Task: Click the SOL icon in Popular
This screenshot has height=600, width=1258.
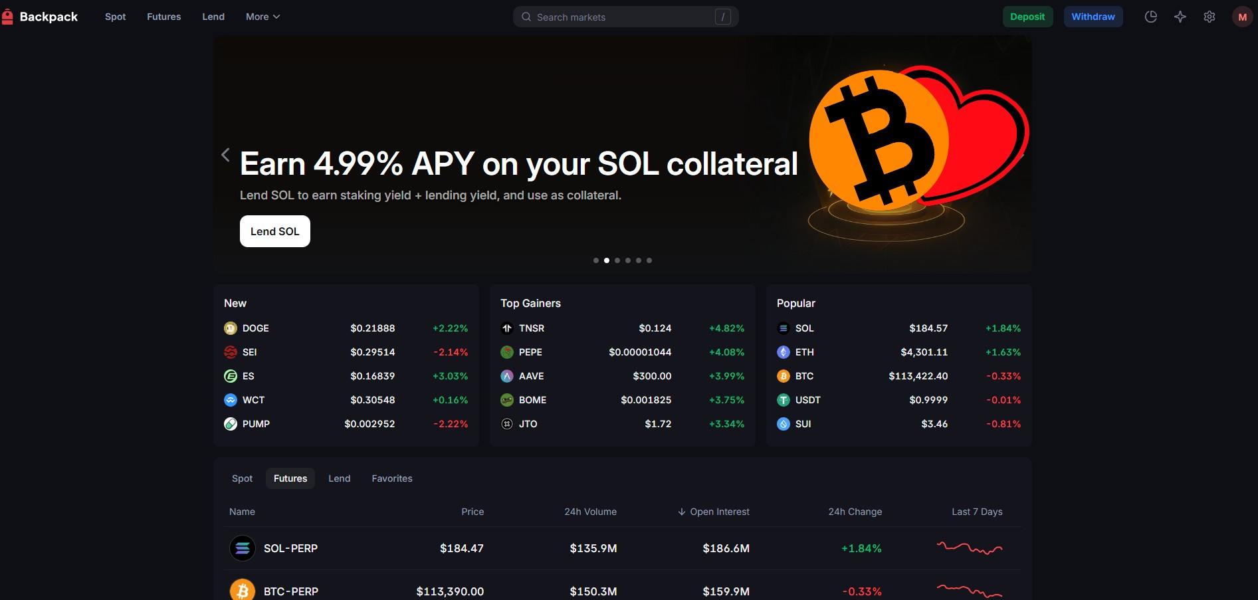Action: click(784, 328)
